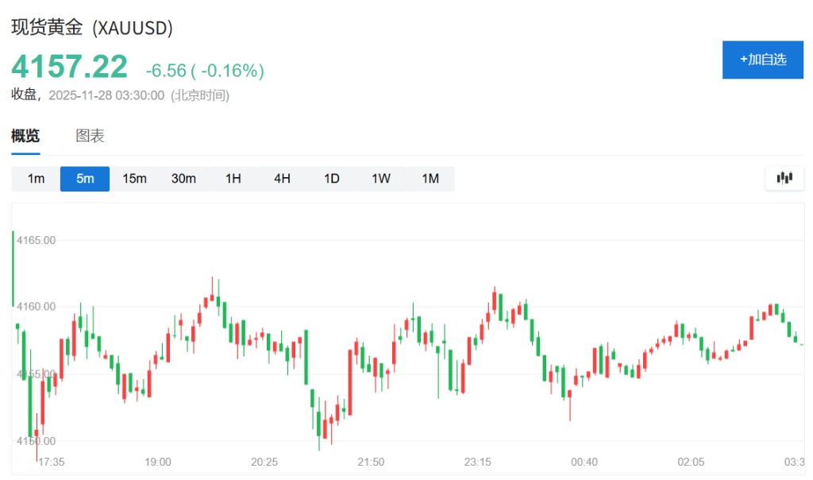The image size is (813, 480).
Task: Switch to the 概览 tab
Action: (25, 136)
